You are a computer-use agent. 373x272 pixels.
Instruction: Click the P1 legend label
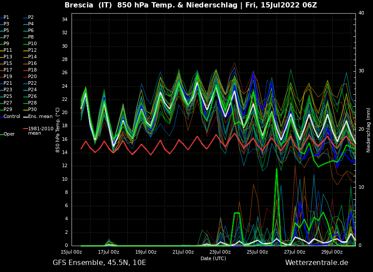click(x=6, y=18)
